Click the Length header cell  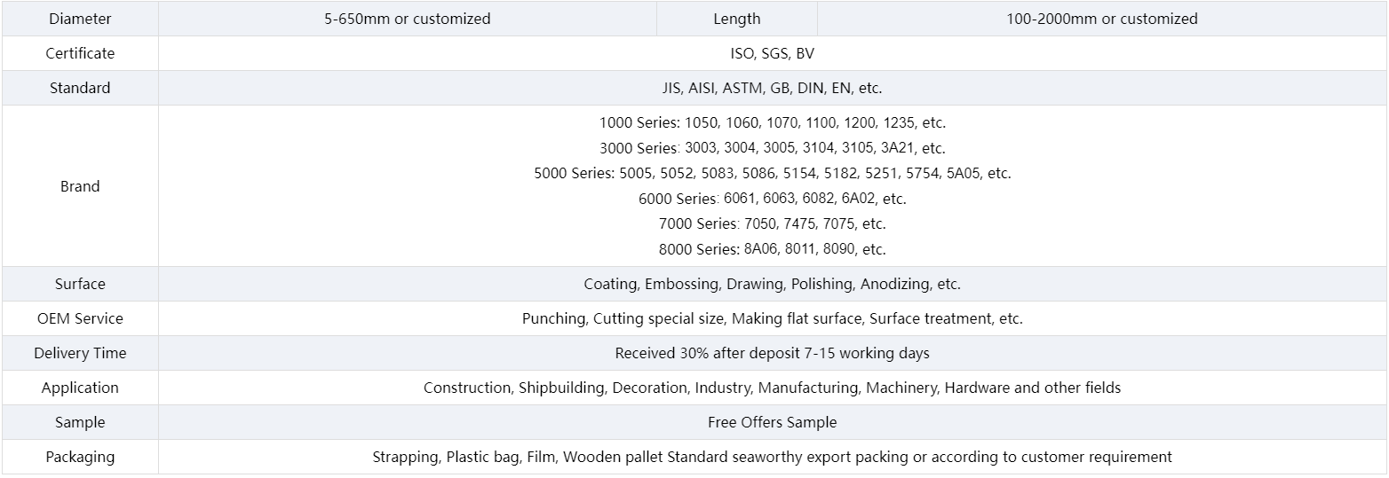(x=736, y=19)
